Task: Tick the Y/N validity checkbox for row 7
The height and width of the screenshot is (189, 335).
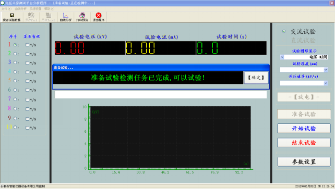Action: click(x=27, y=99)
